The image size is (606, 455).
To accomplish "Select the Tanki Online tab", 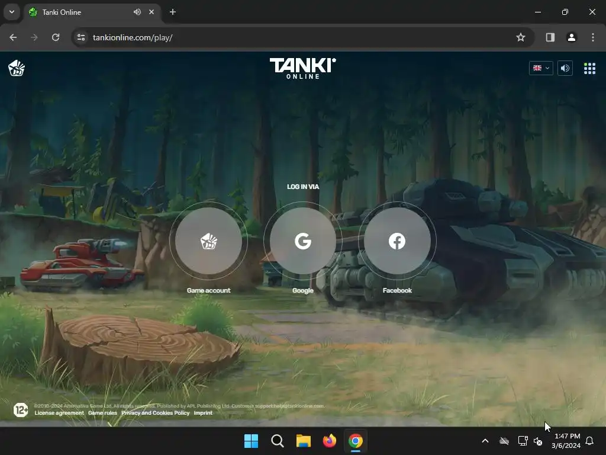I will [92, 12].
